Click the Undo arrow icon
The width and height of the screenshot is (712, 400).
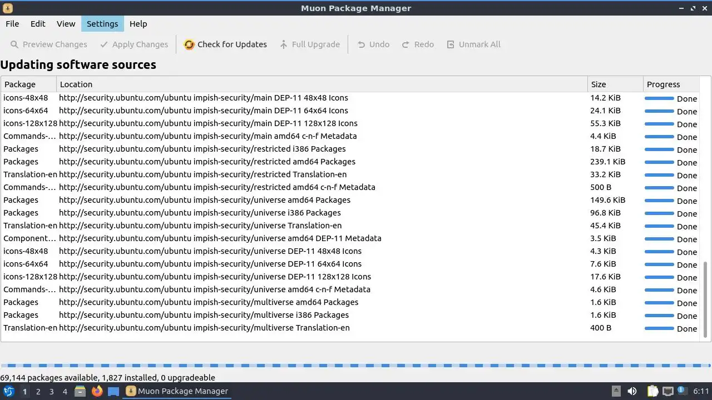tap(362, 44)
